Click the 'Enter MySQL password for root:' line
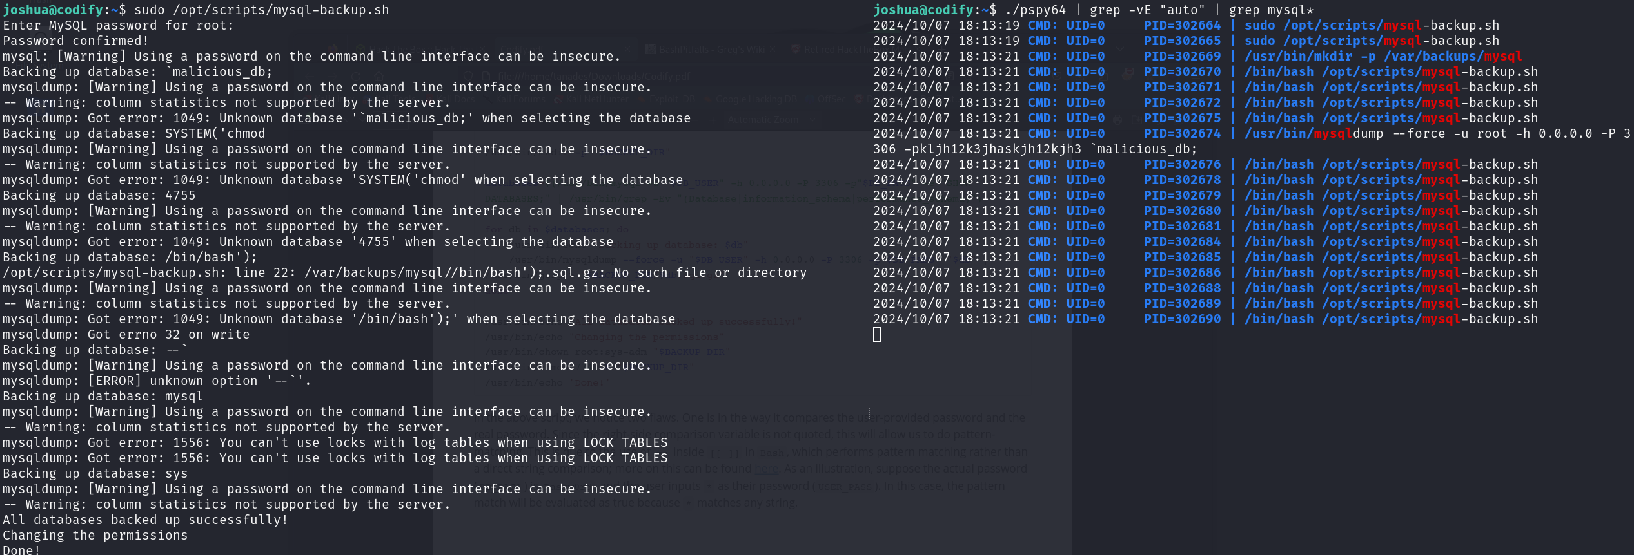 click(x=119, y=25)
